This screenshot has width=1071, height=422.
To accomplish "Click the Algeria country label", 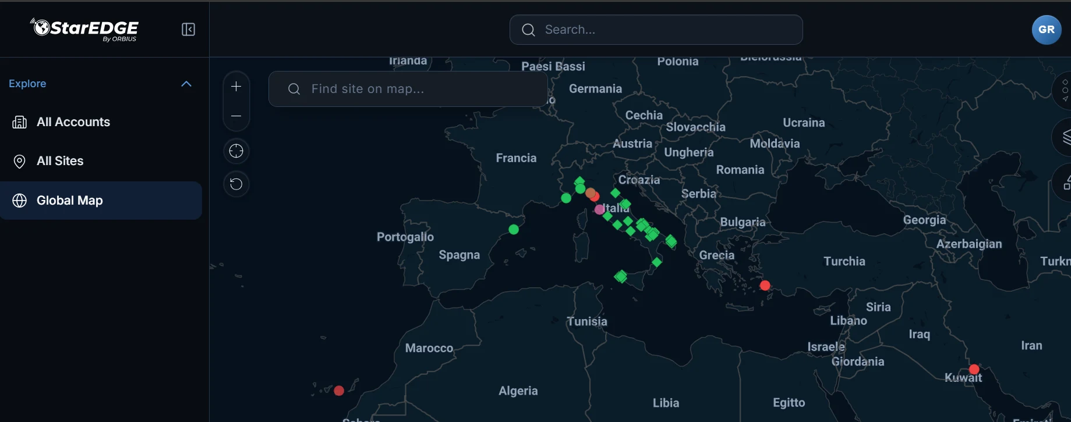I will pyautogui.click(x=518, y=391).
